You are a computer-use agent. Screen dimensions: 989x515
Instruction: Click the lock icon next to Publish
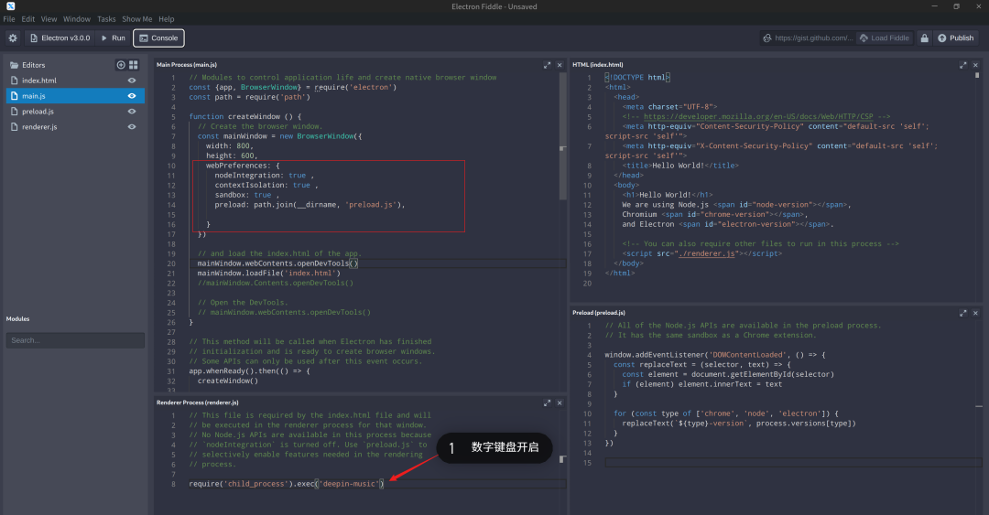pyautogui.click(x=924, y=38)
